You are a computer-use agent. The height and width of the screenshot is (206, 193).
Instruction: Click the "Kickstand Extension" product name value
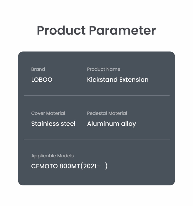point(118,80)
